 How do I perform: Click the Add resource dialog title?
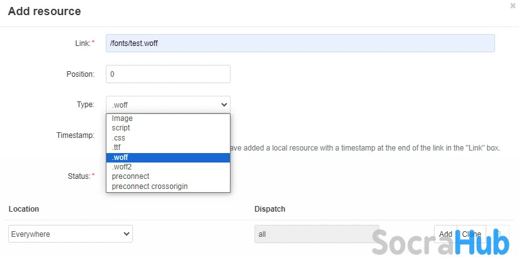pyautogui.click(x=44, y=11)
